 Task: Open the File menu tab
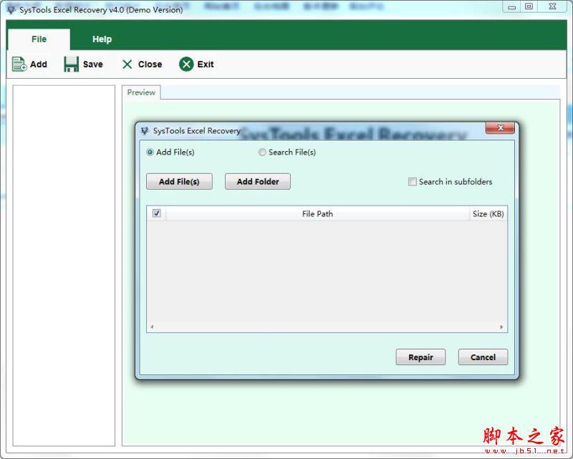(x=38, y=39)
